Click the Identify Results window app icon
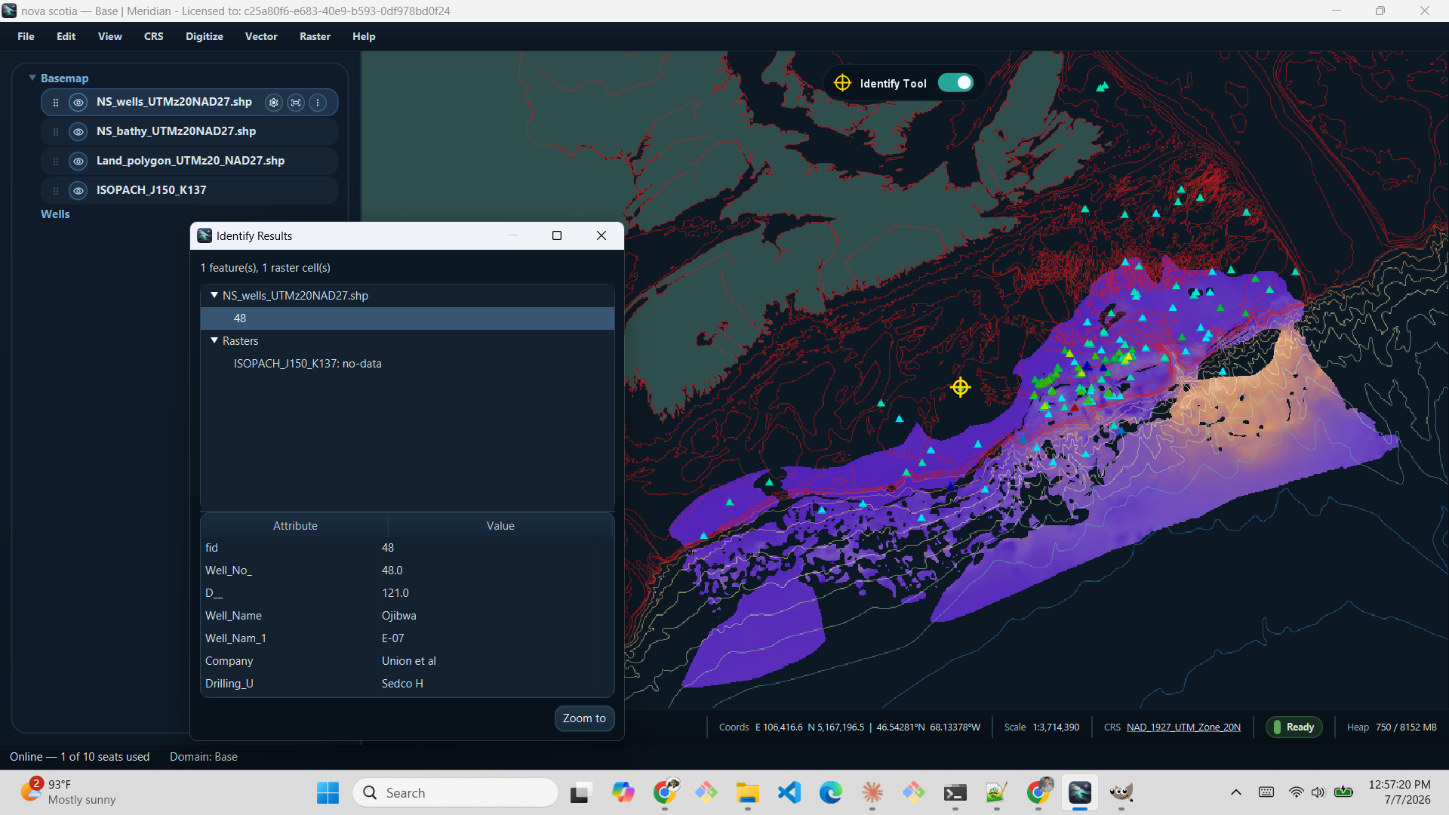The height and width of the screenshot is (815, 1449). [x=205, y=235]
